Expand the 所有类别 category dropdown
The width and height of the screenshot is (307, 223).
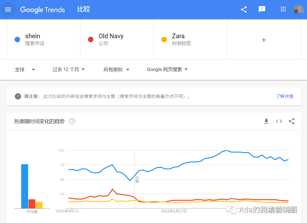point(116,70)
